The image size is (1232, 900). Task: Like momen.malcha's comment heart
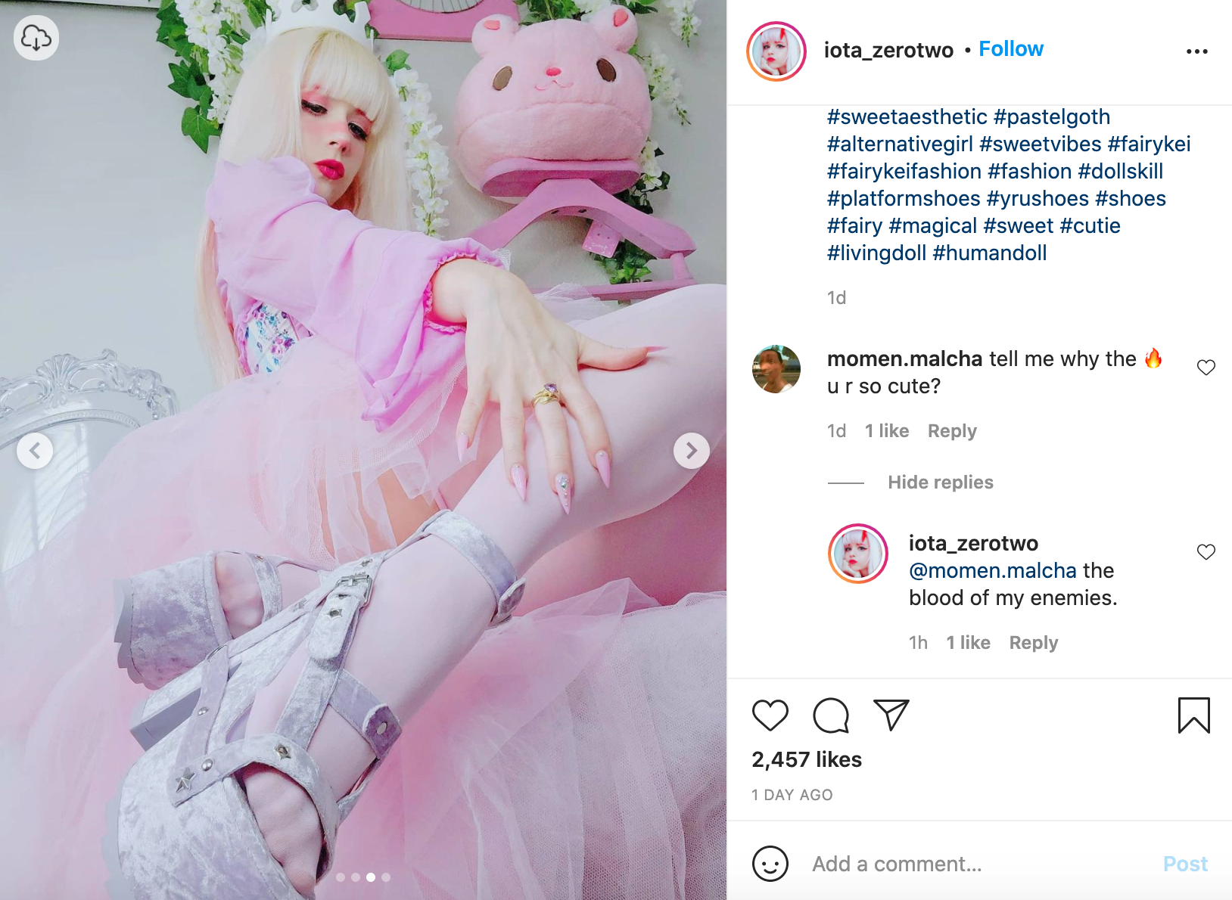coord(1206,368)
